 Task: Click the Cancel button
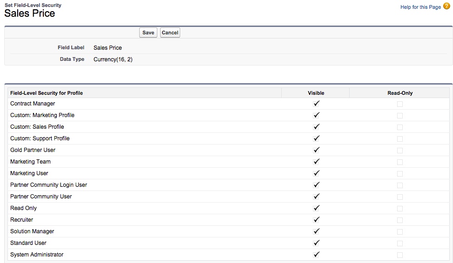[x=170, y=33]
